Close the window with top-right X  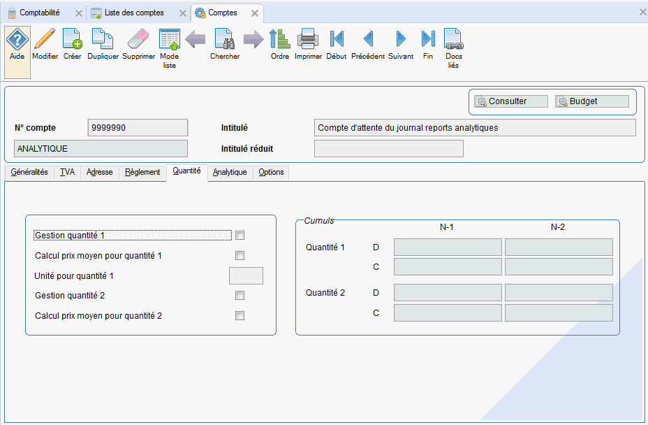(x=643, y=12)
